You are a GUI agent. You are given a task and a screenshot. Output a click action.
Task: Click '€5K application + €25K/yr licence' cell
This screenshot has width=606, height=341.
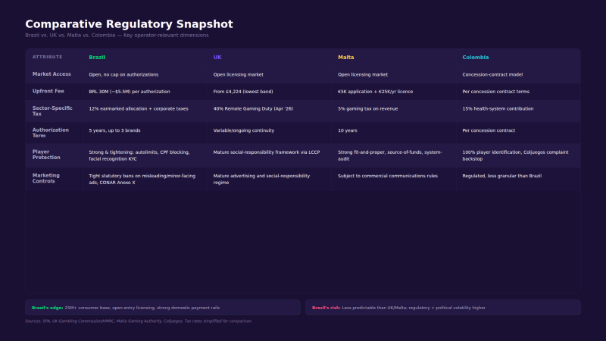click(375, 92)
